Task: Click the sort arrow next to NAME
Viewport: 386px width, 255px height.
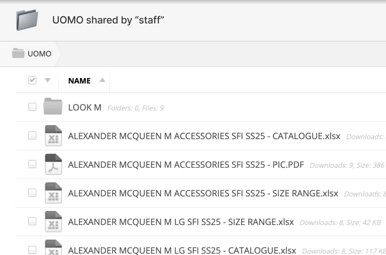Action: coord(102,81)
